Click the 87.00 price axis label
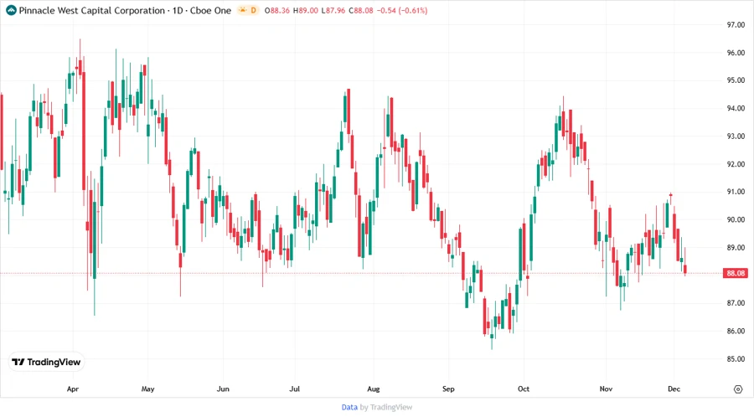Screen dimensions: 754x417 736,303
